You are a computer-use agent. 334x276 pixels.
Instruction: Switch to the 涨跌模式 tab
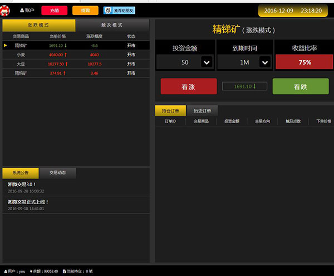click(x=39, y=25)
